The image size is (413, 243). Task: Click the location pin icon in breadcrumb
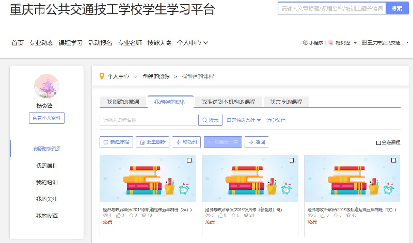point(102,76)
